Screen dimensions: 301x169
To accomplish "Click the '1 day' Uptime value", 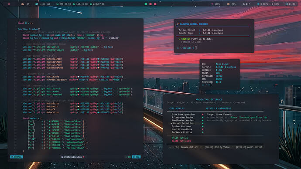I will click(219, 70).
